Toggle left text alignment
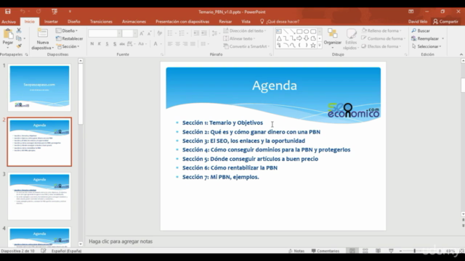The width and height of the screenshot is (465, 261). 170,43
